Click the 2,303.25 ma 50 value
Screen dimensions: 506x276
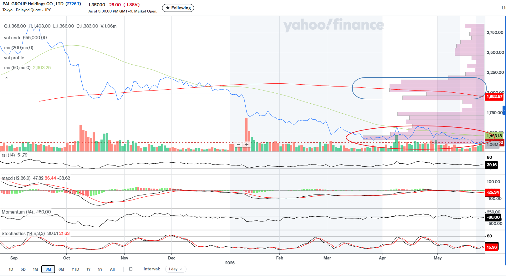[x=42, y=68]
